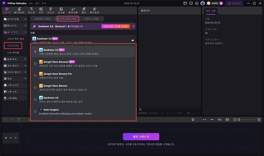
Task: Switch to the 레퍼런스 이미지 tab
Action: (x=43, y=19)
